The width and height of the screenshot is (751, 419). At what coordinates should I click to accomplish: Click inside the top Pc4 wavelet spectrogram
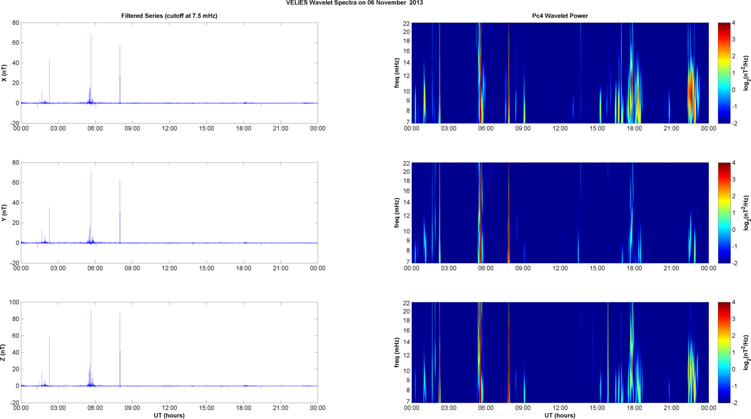click(x=560, y=73)
